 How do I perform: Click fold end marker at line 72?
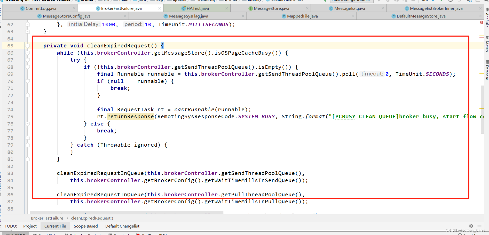(x=28, y=95)
